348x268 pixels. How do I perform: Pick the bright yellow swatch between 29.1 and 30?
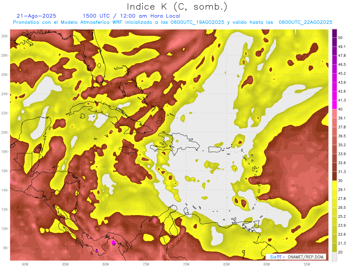[x=334, y=185]
